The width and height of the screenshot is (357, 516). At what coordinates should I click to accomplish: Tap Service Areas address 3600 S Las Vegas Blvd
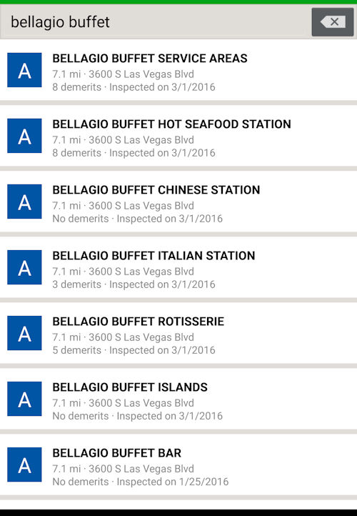(141, 74)
